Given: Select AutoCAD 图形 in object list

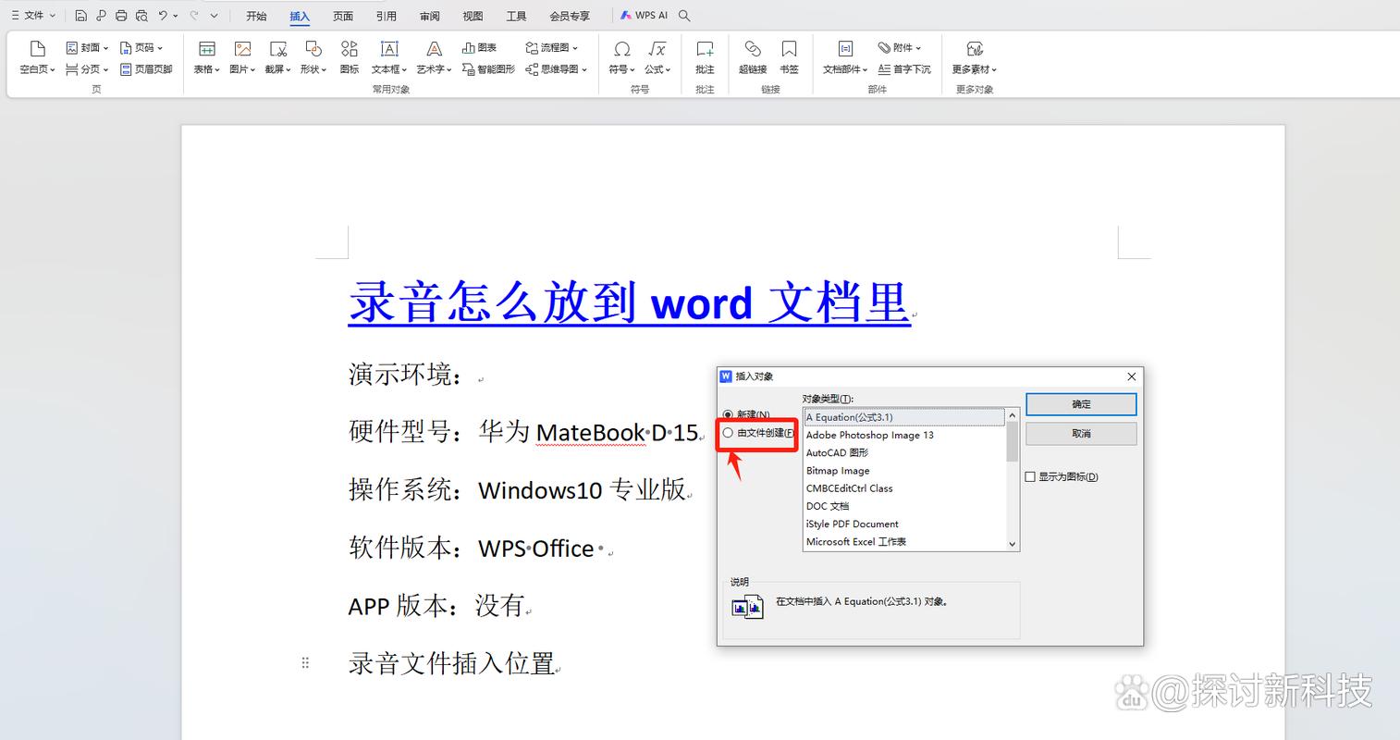Looking at the screenshot, I should [904, 452].
